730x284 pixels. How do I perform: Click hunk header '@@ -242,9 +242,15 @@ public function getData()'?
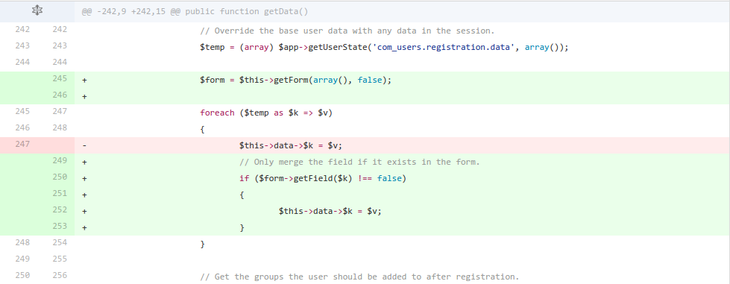click(x=195, y=12)
